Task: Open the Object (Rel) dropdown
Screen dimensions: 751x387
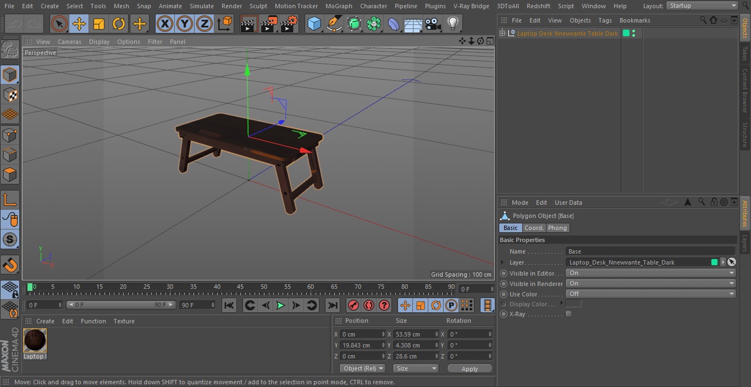Action: (x=362, y=368)
